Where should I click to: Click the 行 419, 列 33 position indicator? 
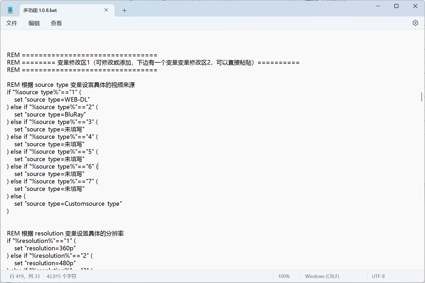click(25, 276)
